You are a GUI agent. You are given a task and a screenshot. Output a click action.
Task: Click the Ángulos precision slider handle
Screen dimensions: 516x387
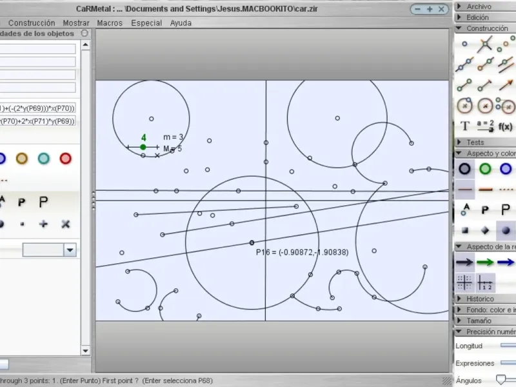pos(501,379)
